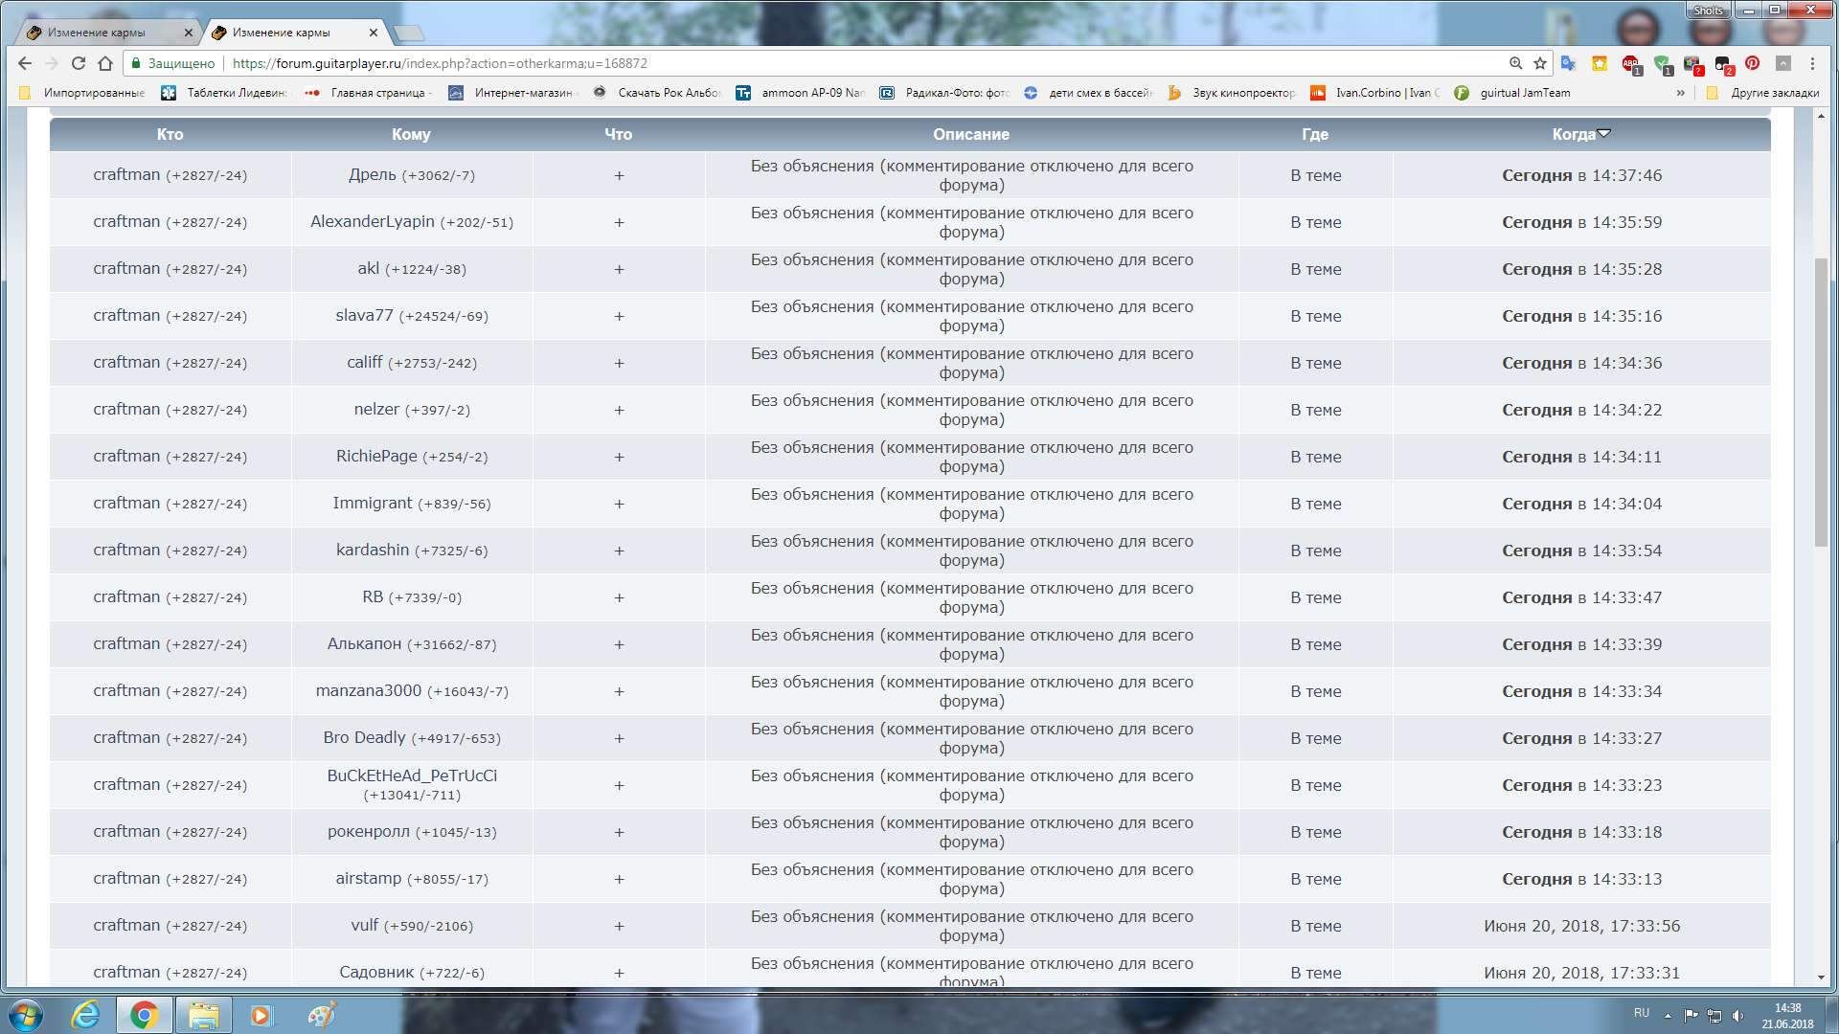
Task: Open the Chrome three-dot menu
Action: coord(1812,63)
